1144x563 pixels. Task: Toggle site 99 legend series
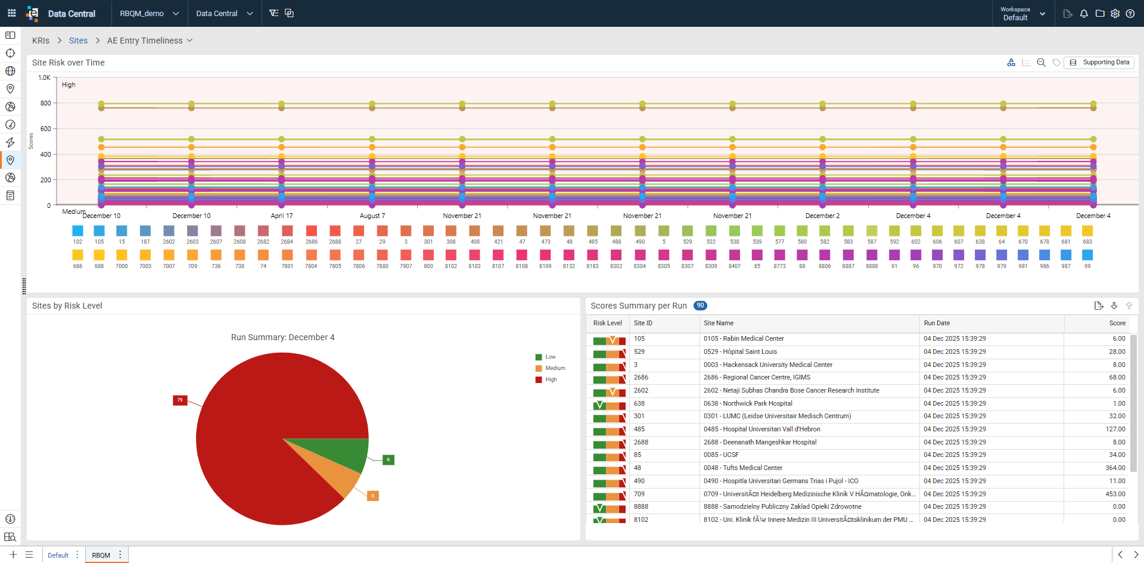(x=1087, y=255)
